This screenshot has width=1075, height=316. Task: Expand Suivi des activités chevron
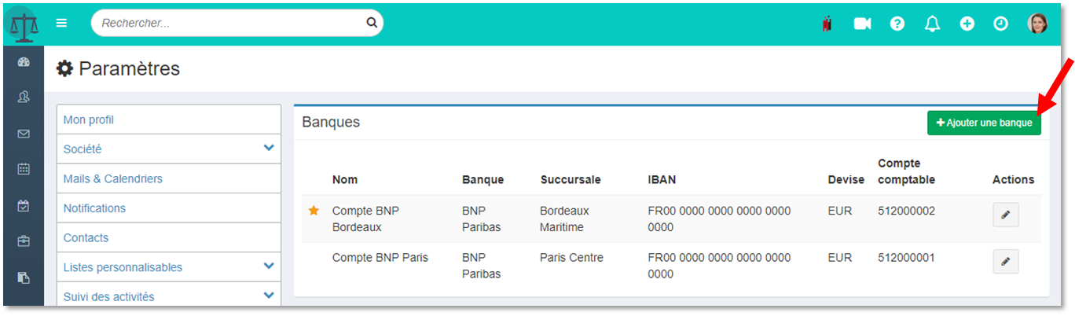(269, 296)
